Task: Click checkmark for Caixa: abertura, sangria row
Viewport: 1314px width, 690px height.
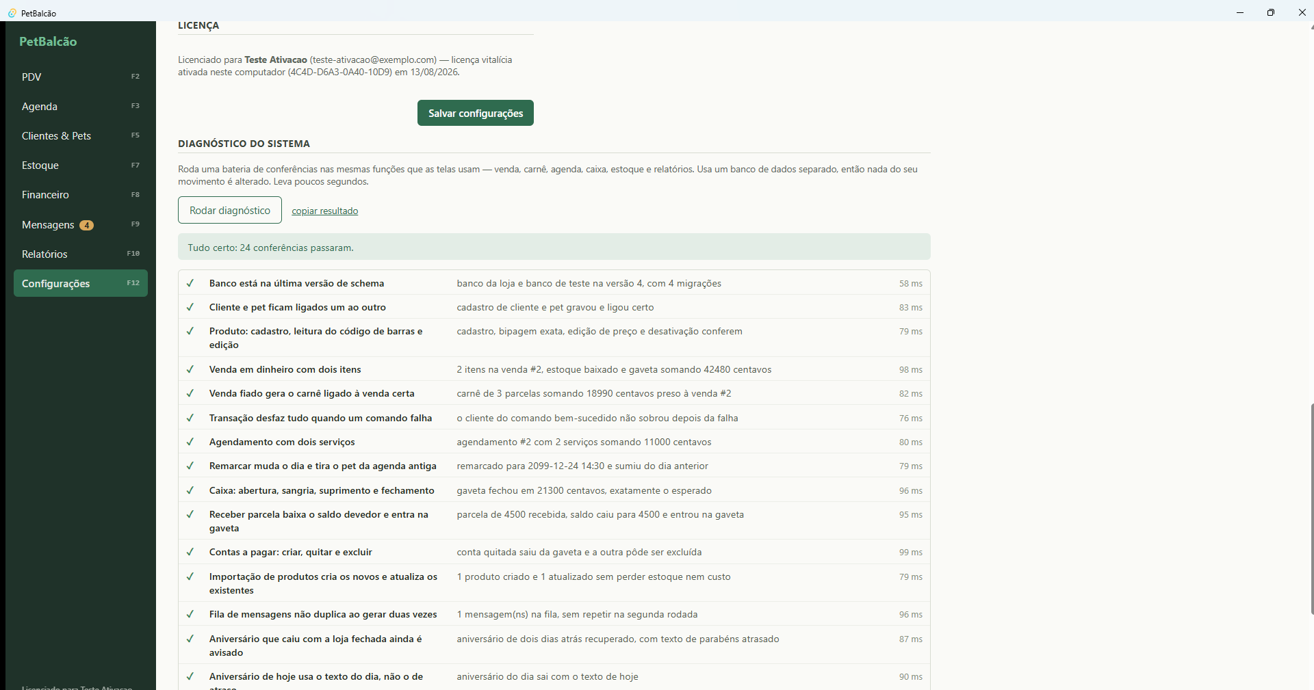Action: (x=190, y=490)
